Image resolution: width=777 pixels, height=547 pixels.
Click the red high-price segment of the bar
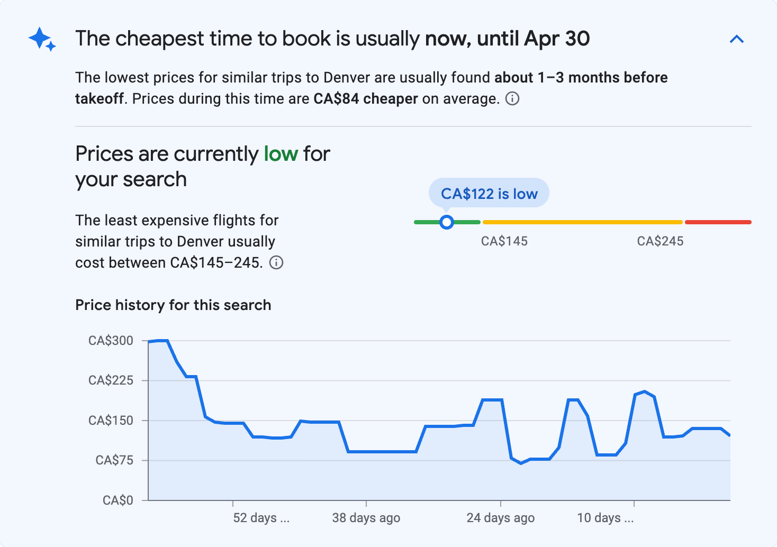[x=718, y=222]
